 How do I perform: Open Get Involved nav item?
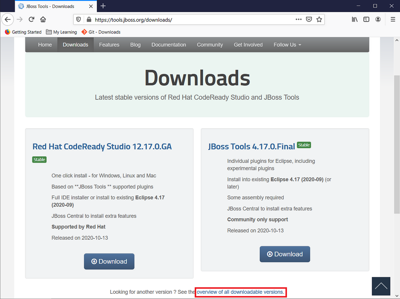248,45
